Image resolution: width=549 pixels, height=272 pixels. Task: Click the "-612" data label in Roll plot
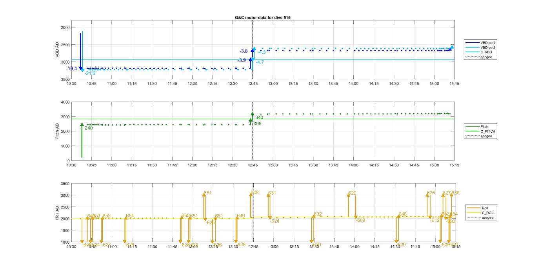coord(435,220)
